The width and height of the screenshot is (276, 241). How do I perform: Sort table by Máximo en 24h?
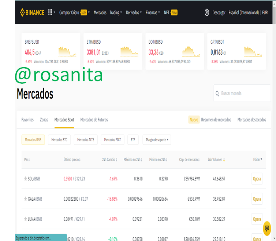[133, 160]
